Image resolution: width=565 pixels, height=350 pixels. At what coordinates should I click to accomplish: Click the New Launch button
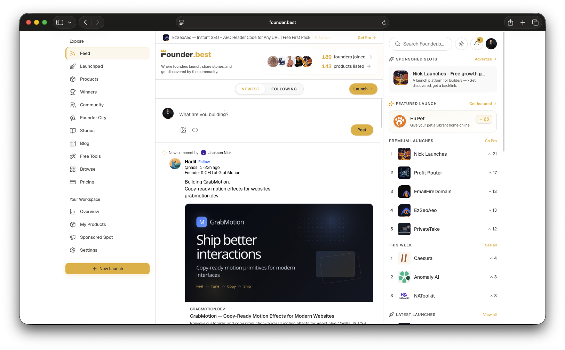click(x=108, y=269)
